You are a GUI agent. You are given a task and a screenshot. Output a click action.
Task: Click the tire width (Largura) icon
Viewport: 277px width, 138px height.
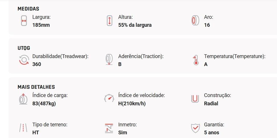click(24, 21)
